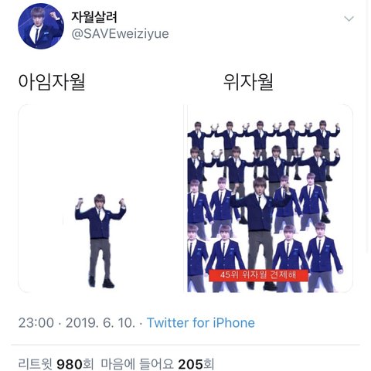
Task: Click the blank white area above the lone dancer
Action: [x=100, y=147]
